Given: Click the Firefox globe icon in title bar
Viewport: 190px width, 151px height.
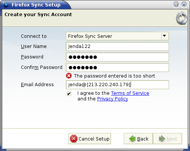Looking at the screenshot, I should pyautogui.click(x=6, y=5).
